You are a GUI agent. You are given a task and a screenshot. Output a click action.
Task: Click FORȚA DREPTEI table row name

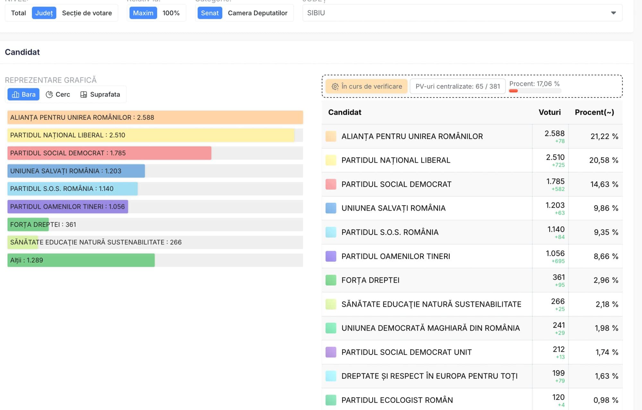pyautogui.click(x=370, y=280)
